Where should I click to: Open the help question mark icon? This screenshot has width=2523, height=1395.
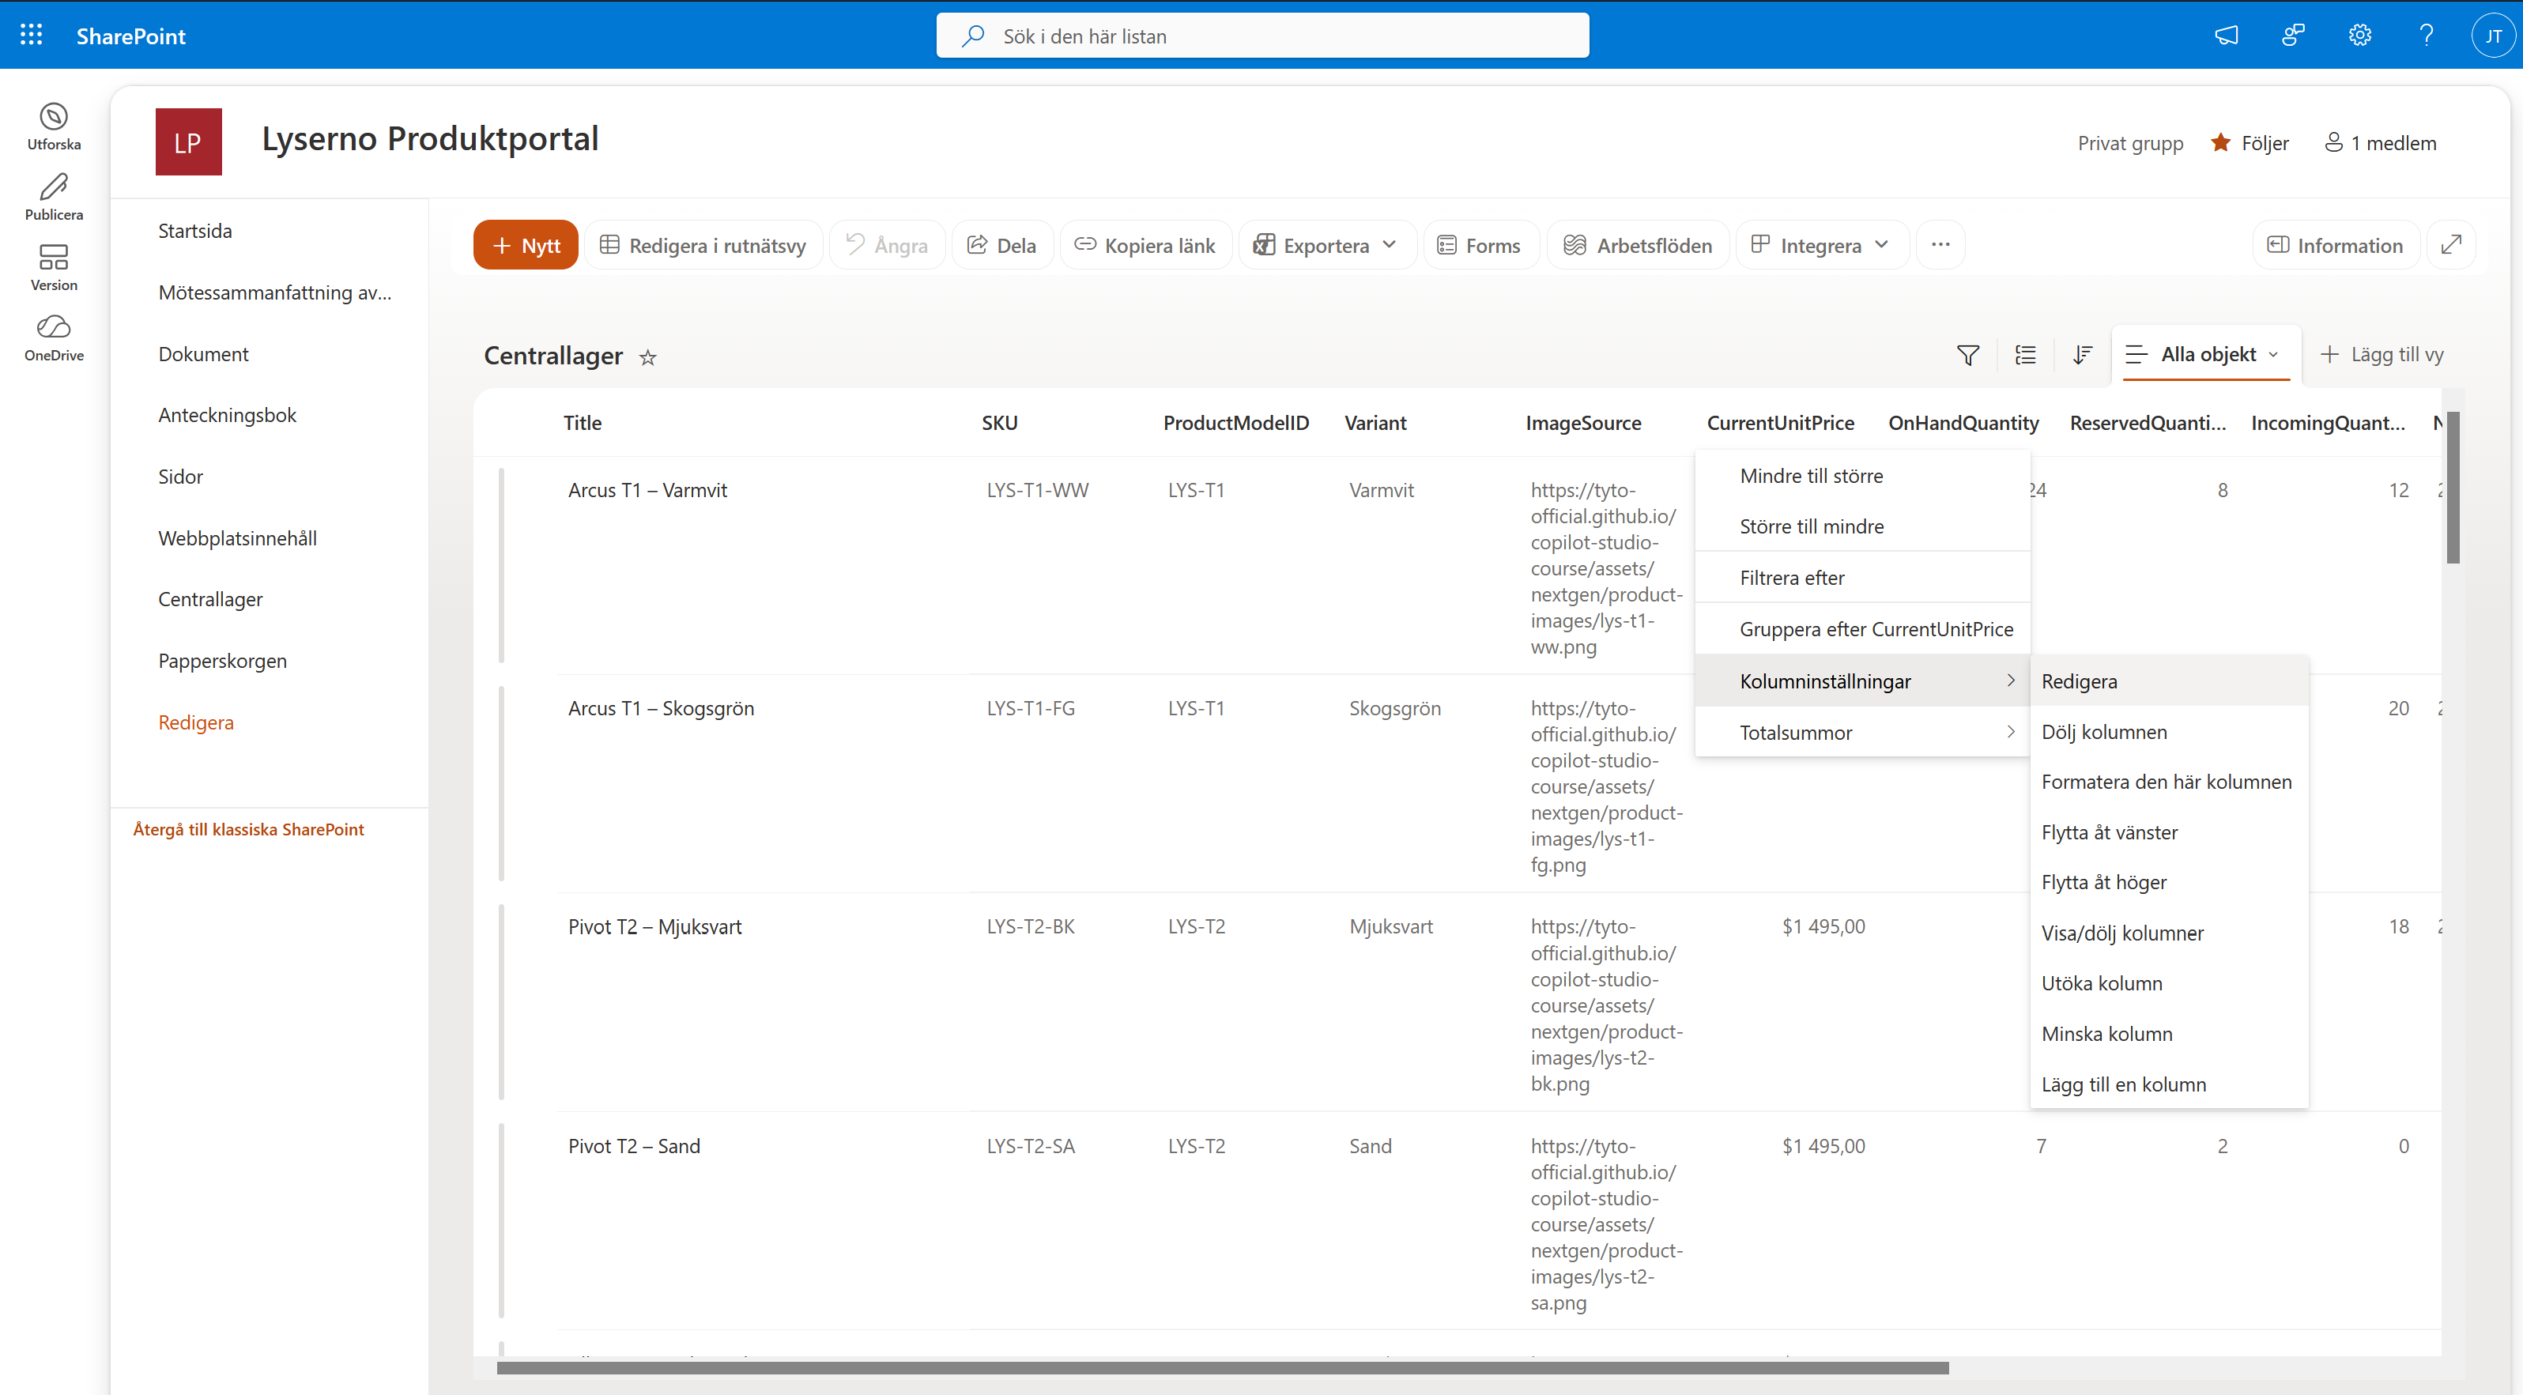pyautogui.click(x=2426, y=36)
